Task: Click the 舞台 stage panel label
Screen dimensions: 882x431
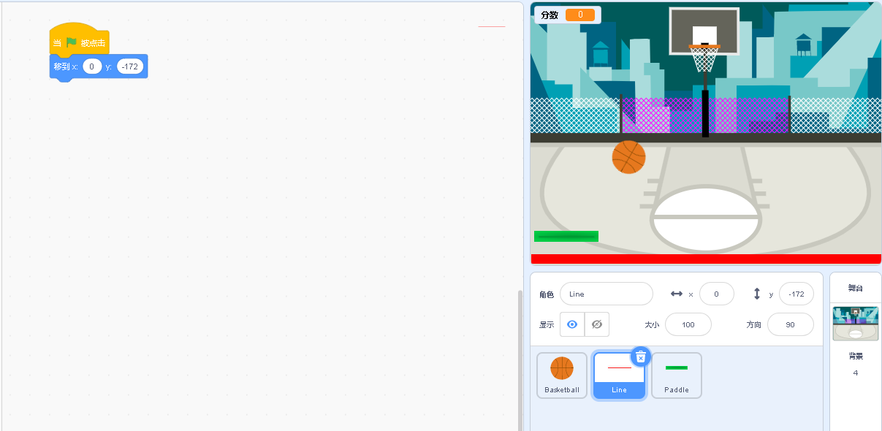Action: 856,288
